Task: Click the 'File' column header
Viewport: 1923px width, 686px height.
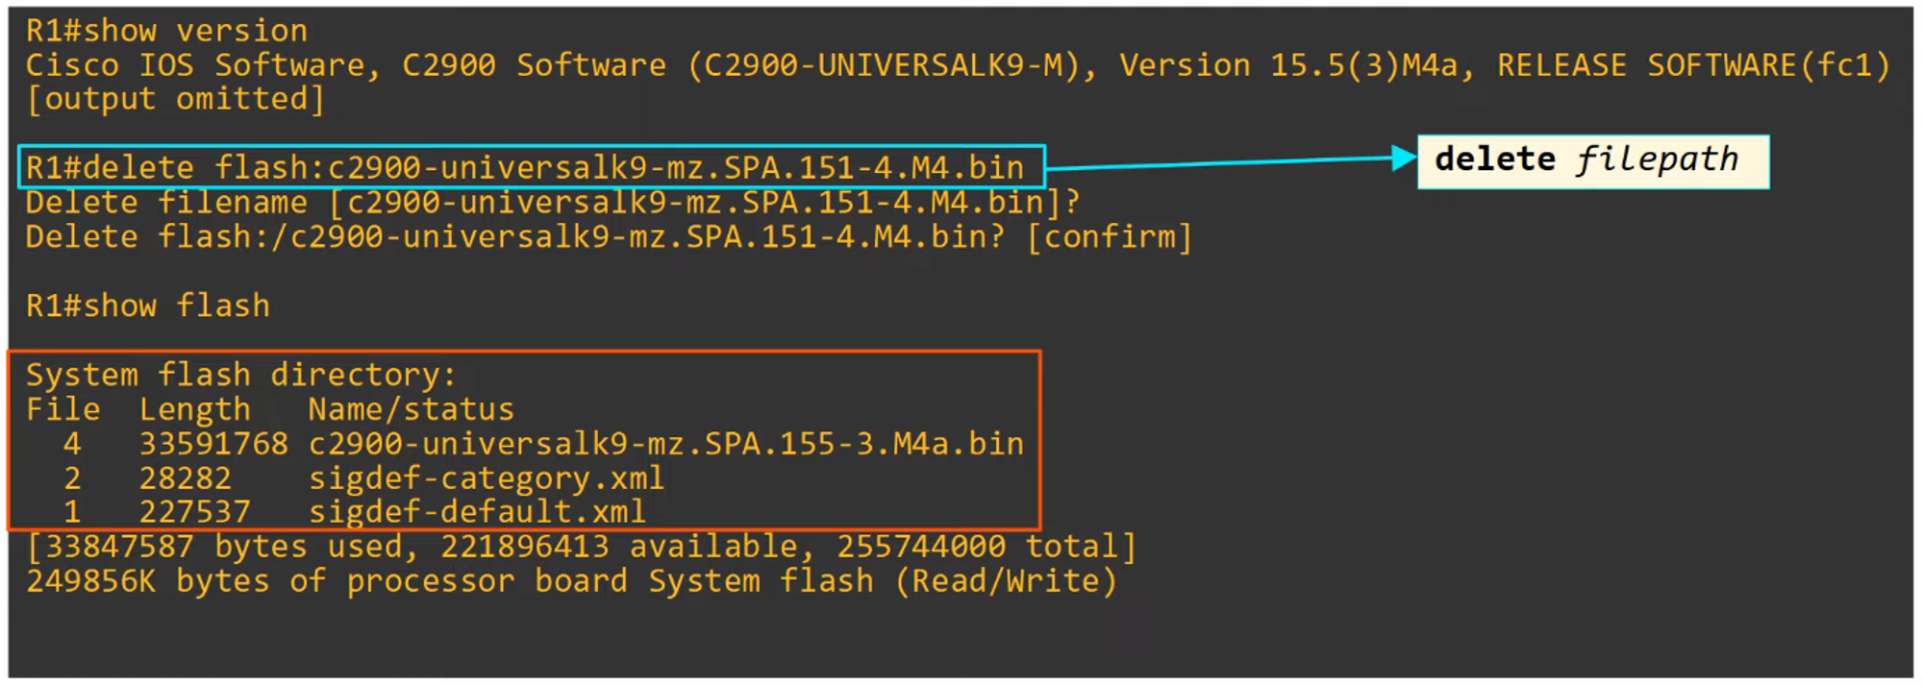Action: click(62, 409)
